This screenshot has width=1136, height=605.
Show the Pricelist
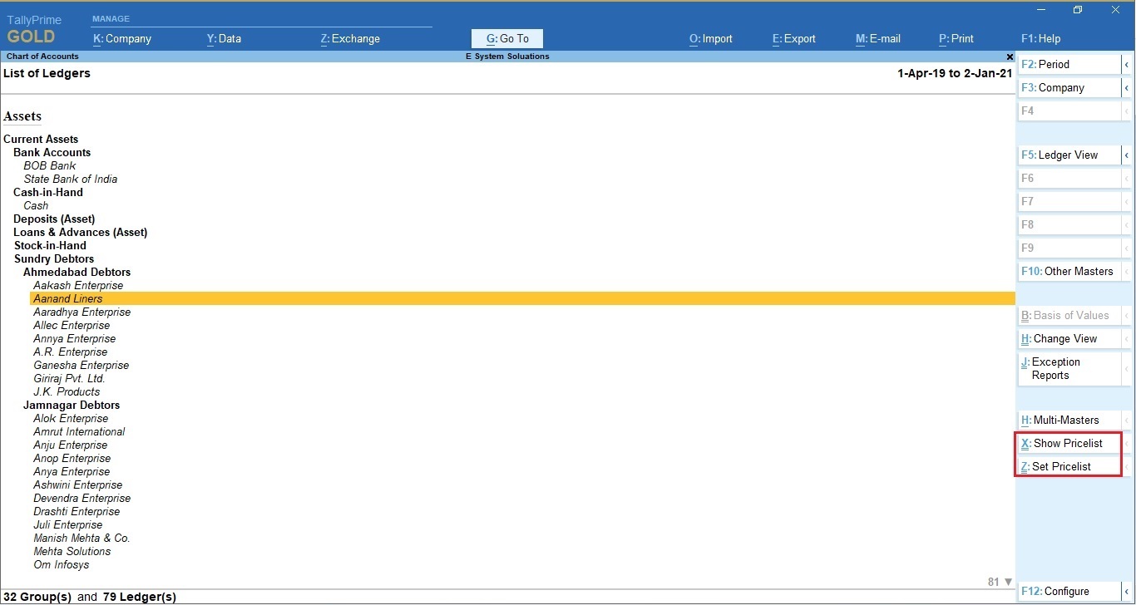[1064, 443]
